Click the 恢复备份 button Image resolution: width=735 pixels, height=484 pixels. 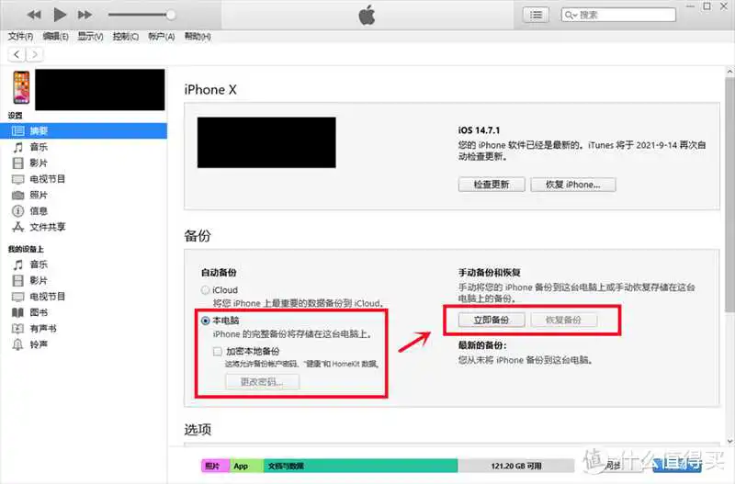point(564,320)
